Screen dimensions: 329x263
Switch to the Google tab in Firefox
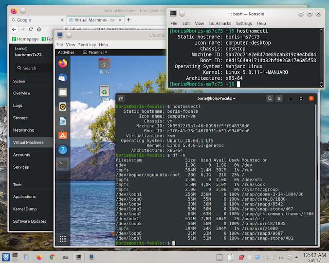[38, 20]
